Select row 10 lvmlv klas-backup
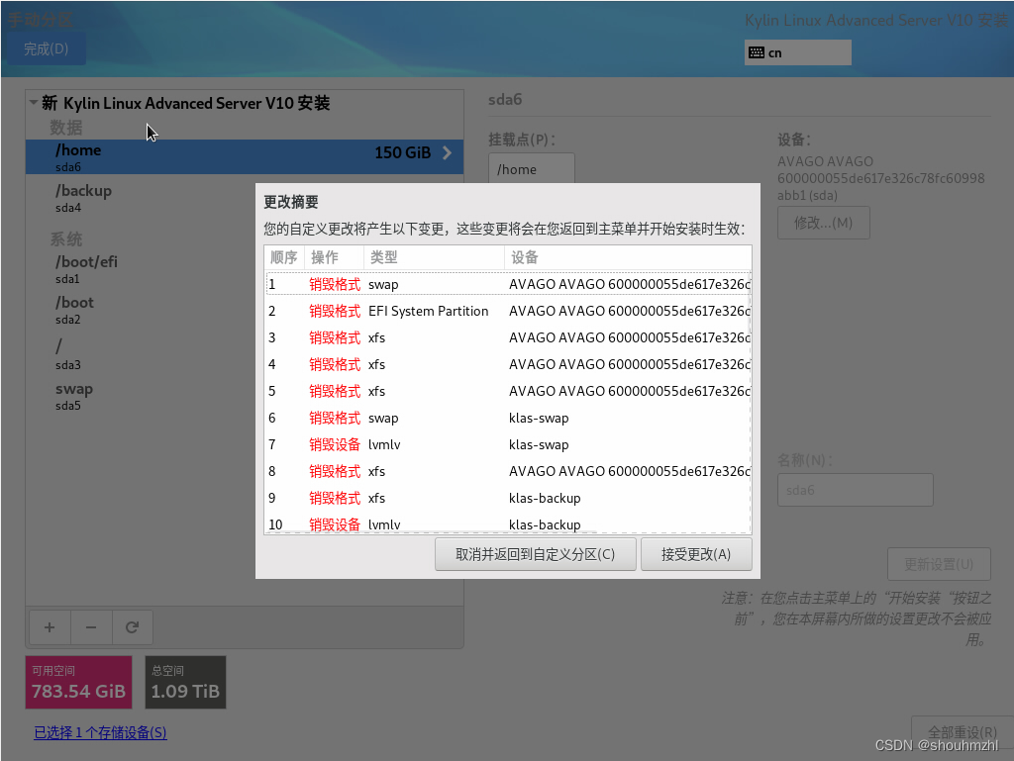 (x=508, y=523)
